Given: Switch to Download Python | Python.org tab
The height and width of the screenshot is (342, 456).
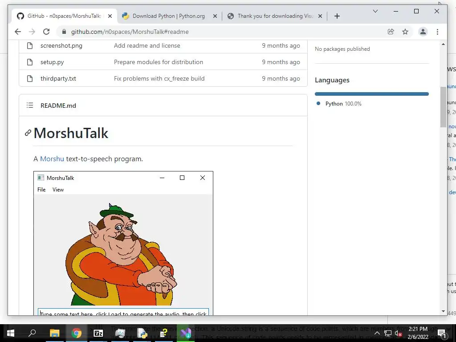Looking at the screenshot, I should (x=169, y=16).
